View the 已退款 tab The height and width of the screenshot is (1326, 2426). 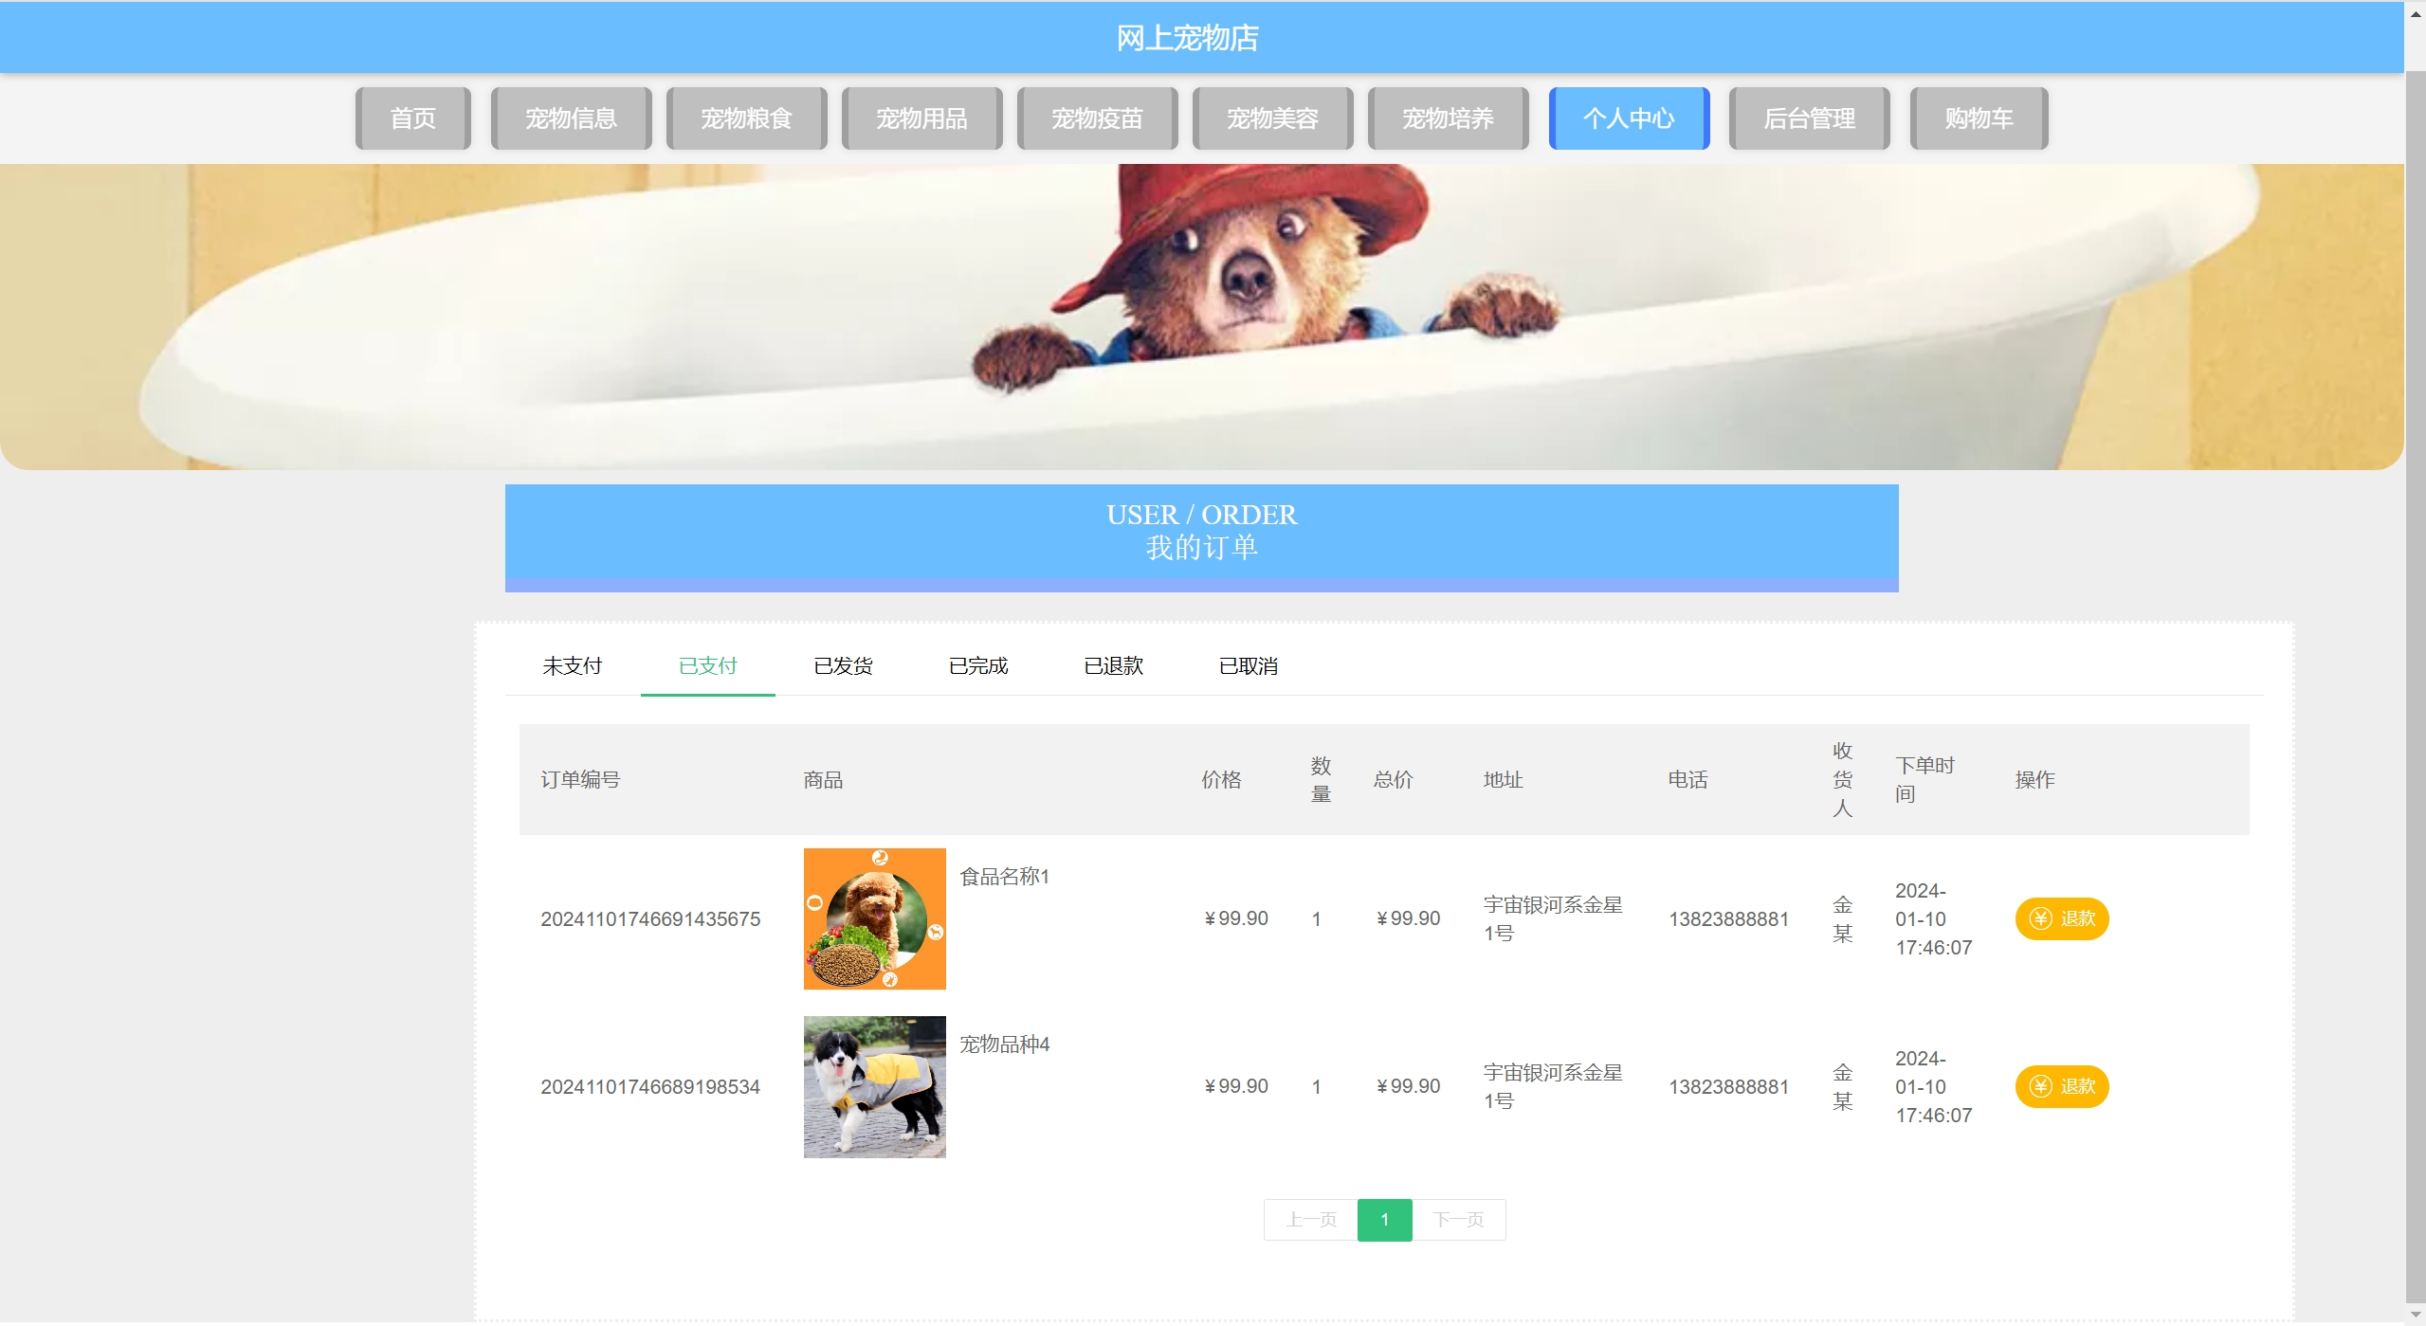click(x=1113, y=666)
